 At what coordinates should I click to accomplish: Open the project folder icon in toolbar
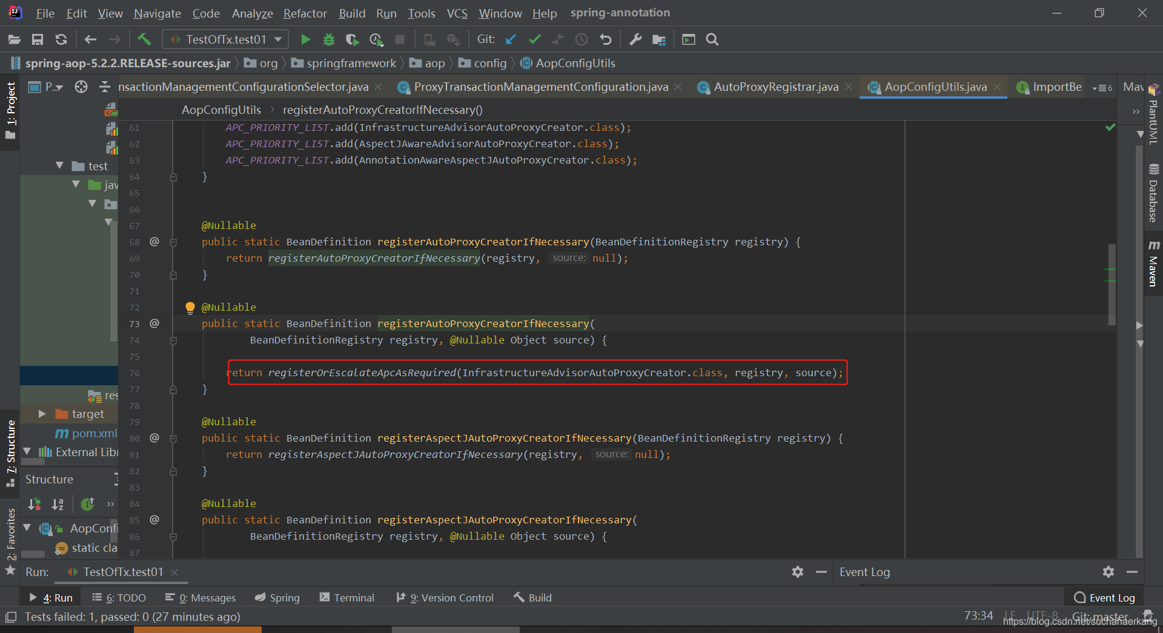click(x=15, y=39)
